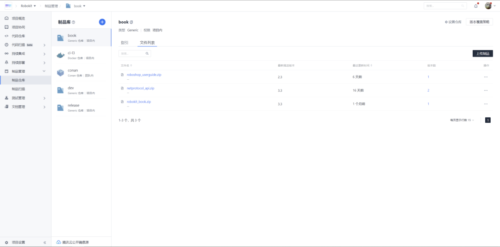This screenshot has height=247, width=500.
Task: Open more actions for roboshop_userguide.zip
Action: pyautogui.click(x=486, y=77)
